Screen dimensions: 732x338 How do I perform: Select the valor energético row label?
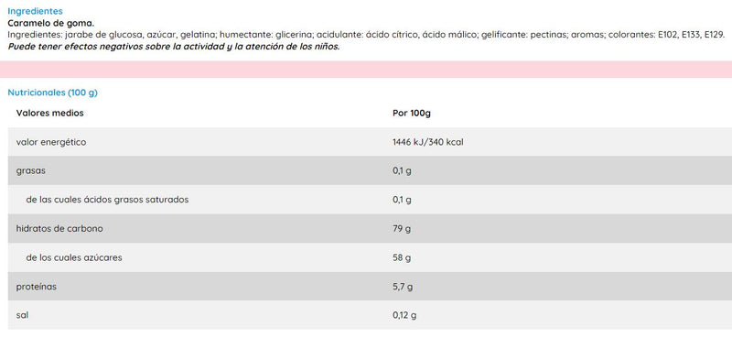coord(51,142)
